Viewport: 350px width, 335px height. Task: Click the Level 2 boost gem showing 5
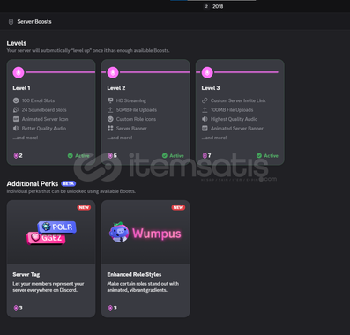click(x=110, y=155)
